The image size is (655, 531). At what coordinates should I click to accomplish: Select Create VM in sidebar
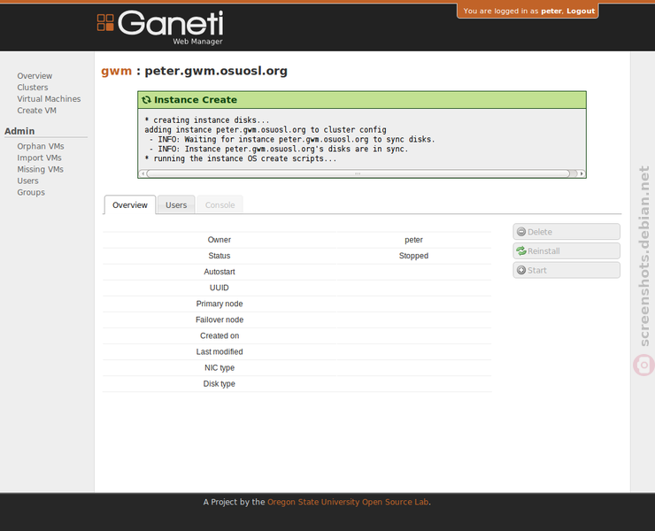tap(37, 111)
